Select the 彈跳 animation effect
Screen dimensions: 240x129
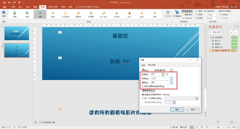click(27, 14)
